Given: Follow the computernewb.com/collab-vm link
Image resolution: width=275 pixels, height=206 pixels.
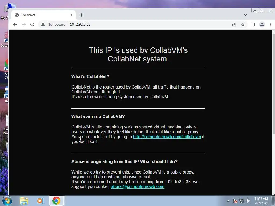Looking at the screenshot, I should coord(167,137).
